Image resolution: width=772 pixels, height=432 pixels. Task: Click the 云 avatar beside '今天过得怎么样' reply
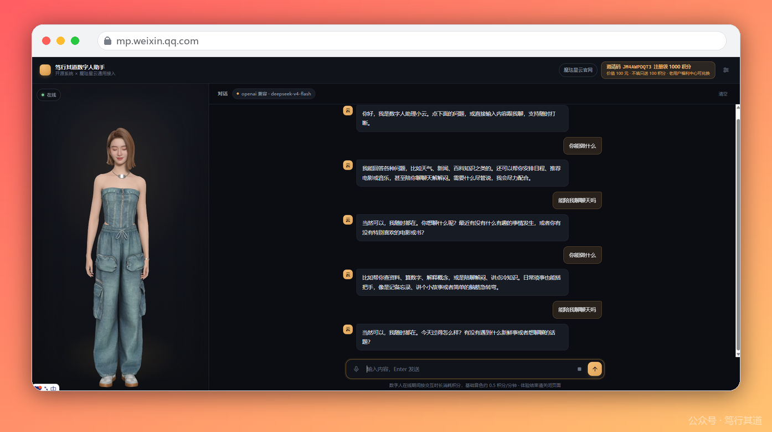coord(348,329)
